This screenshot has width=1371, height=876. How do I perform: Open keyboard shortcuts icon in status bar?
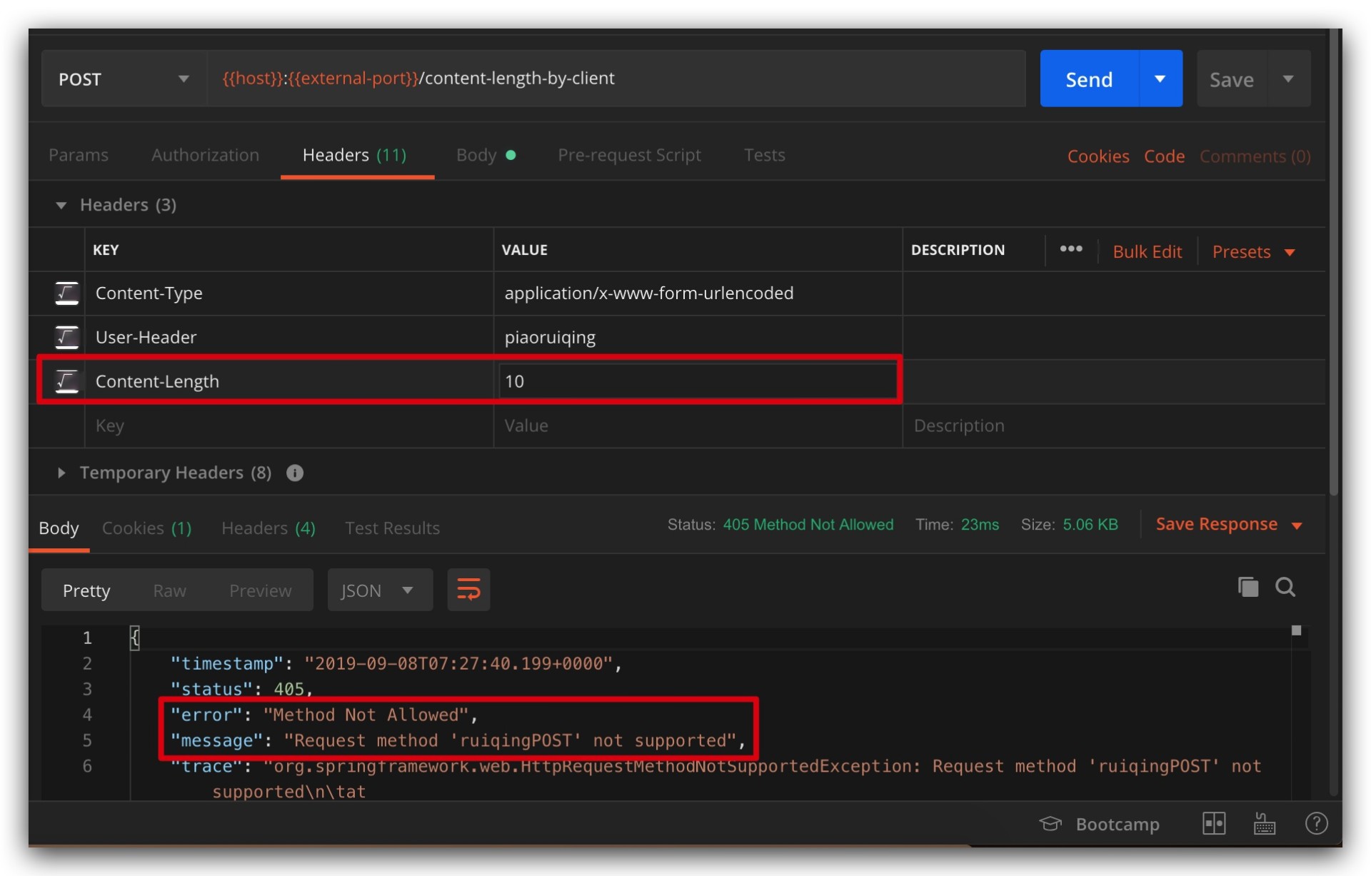1265,824
